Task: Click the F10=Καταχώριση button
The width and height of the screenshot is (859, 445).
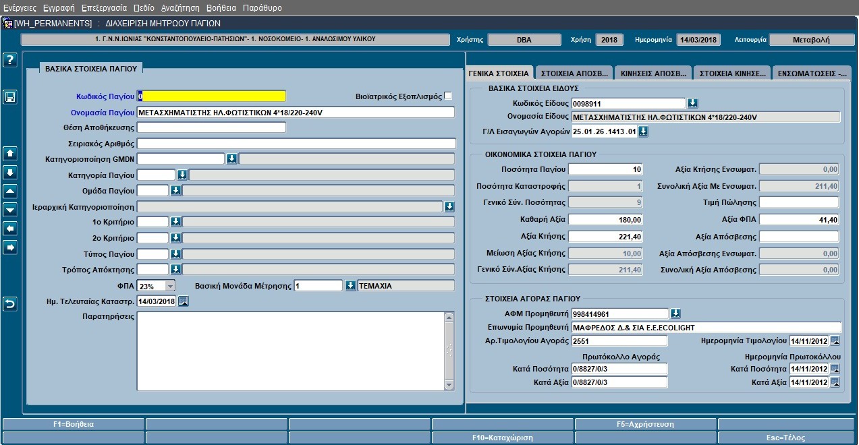Action: coord(503,438)
